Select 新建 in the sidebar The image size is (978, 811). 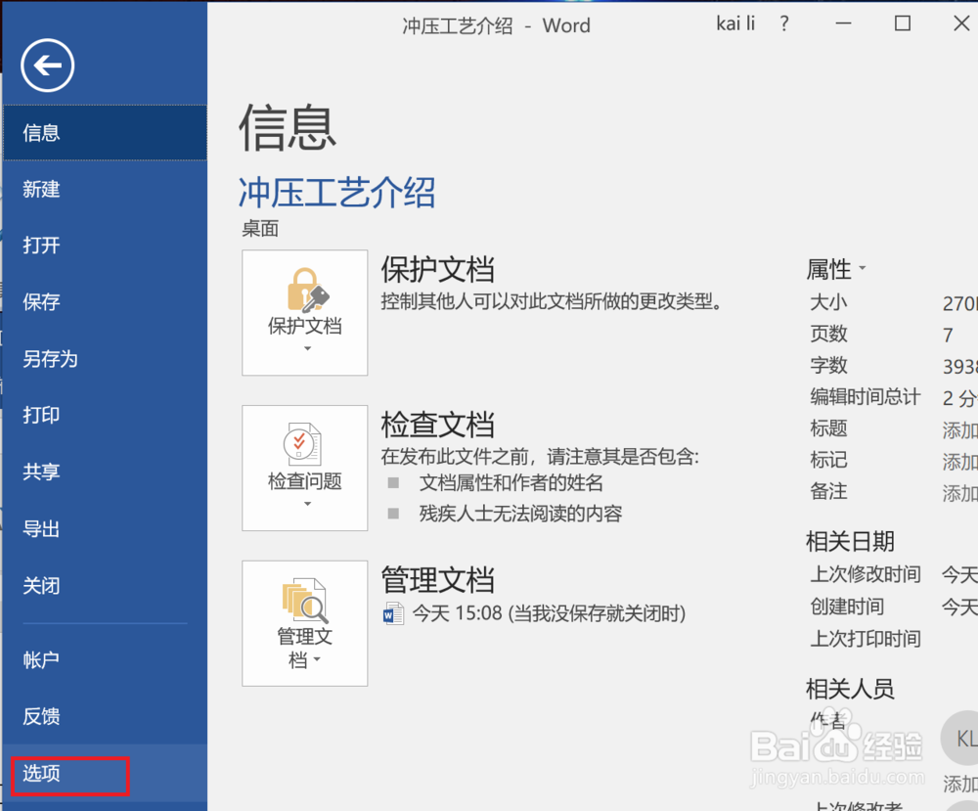tap(105, 189)
